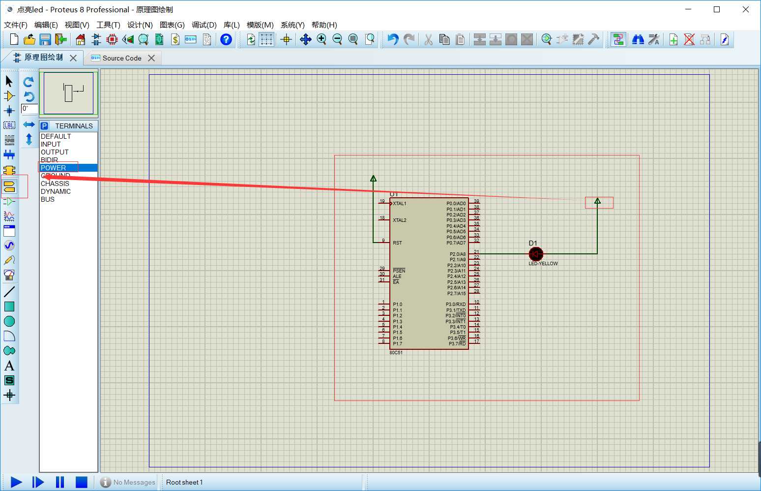Close the 原理图绘制 tab
This screenshot has width=761, height=491.
73,58
